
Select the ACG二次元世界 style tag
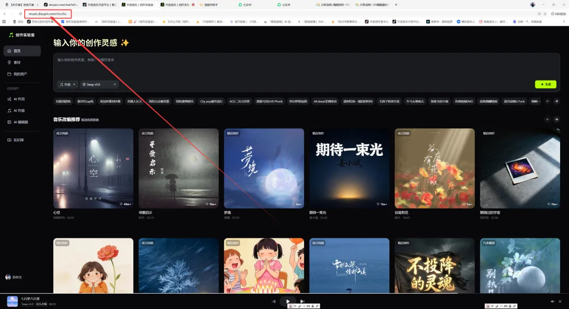pyautogui.click(x=240, y=102)
